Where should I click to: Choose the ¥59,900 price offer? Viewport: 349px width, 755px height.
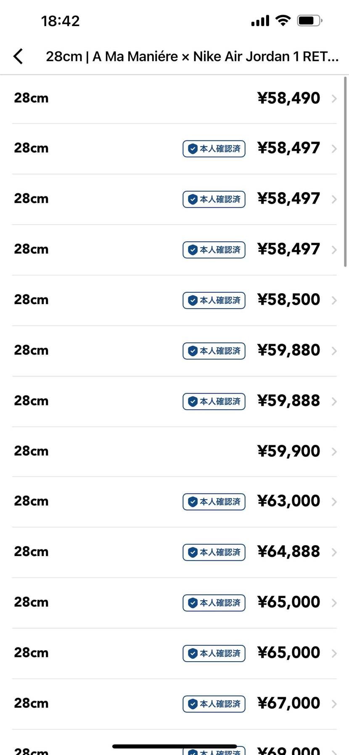coord(288,451)
